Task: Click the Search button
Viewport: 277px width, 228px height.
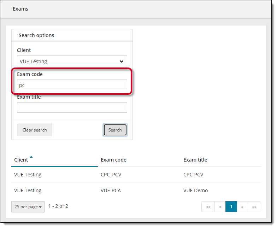Action: point(115,130)
